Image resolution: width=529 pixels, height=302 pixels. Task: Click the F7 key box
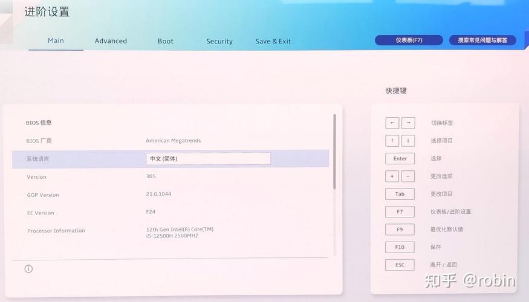click(400, 211)
